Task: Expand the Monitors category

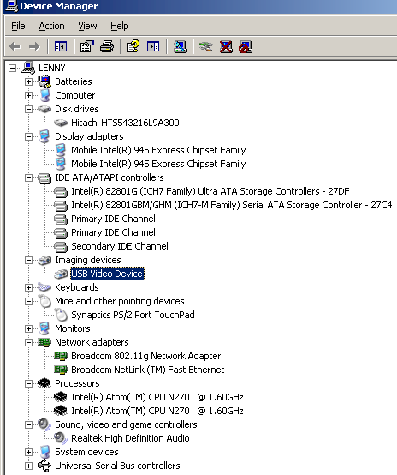Action: tap(28, 328)
